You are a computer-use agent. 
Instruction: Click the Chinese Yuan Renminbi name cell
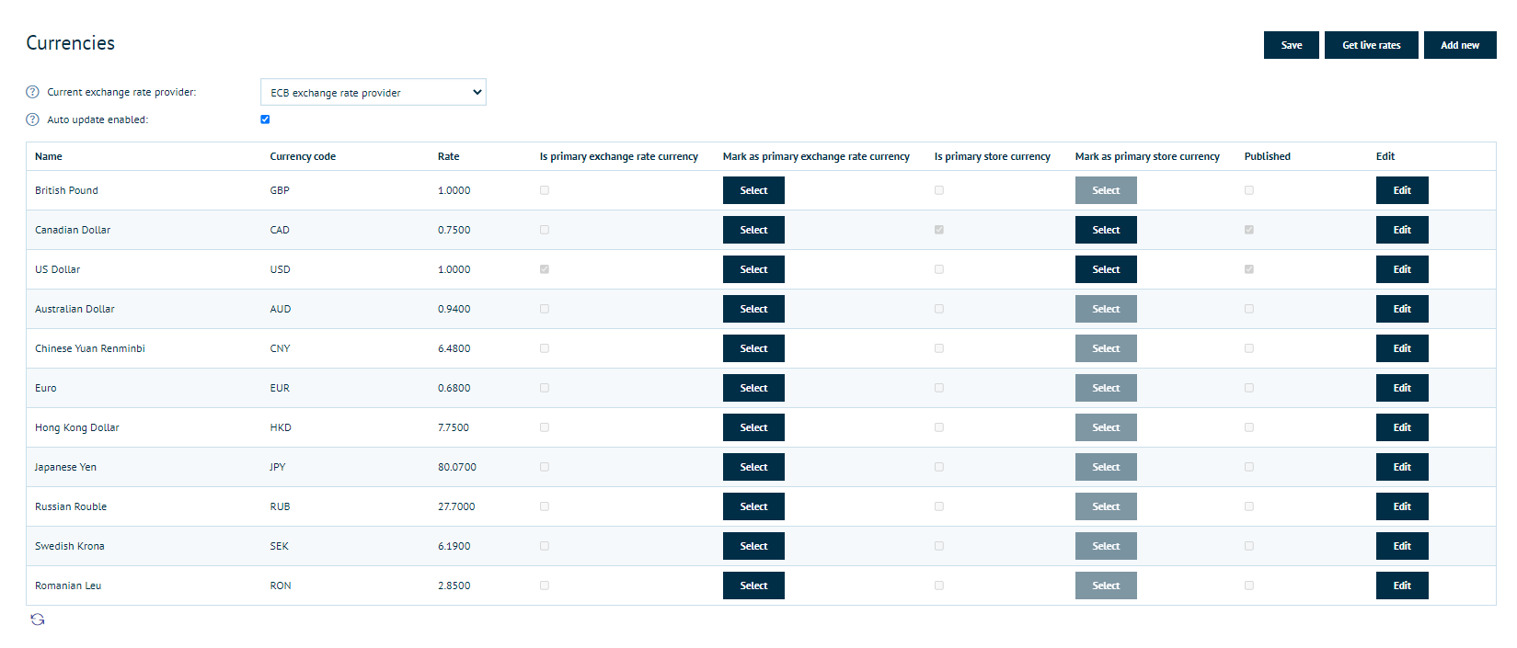90,348
